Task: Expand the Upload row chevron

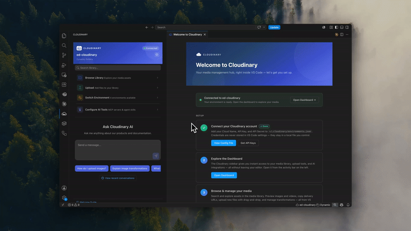Action: pyautogui.click(x=158, y=88)
